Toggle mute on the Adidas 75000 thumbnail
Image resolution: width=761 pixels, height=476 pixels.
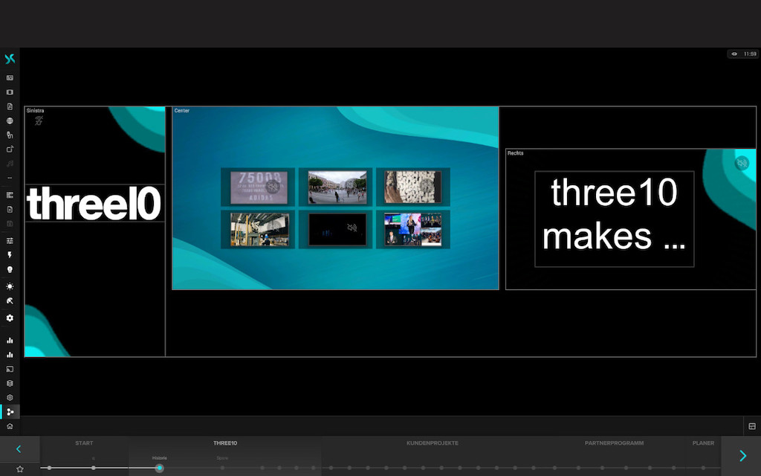pyautogui.click(x=273, y=187)
